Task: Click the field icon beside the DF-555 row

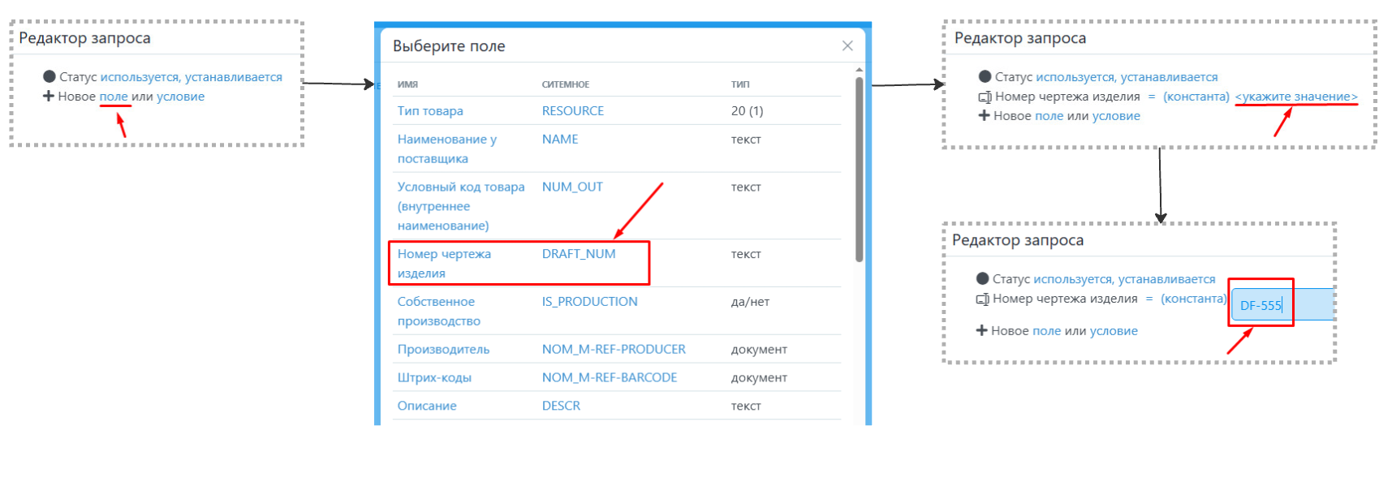Action: pyautogui.click(x=982, y=299)
